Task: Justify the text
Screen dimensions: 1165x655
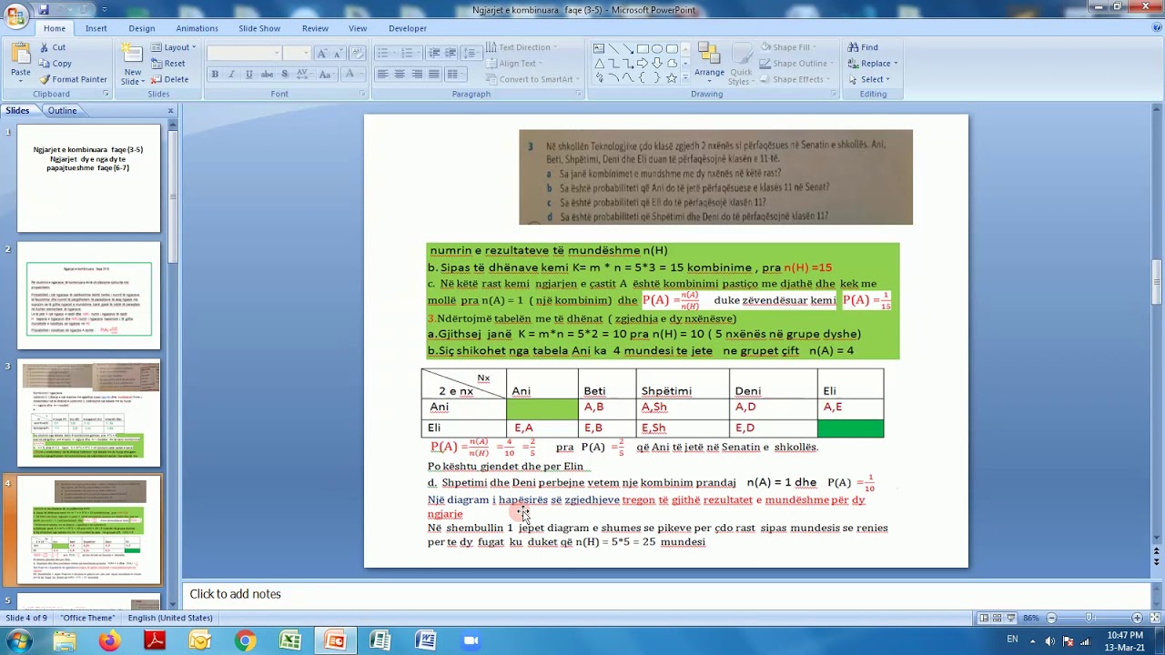Action: (x=434, y=75)
